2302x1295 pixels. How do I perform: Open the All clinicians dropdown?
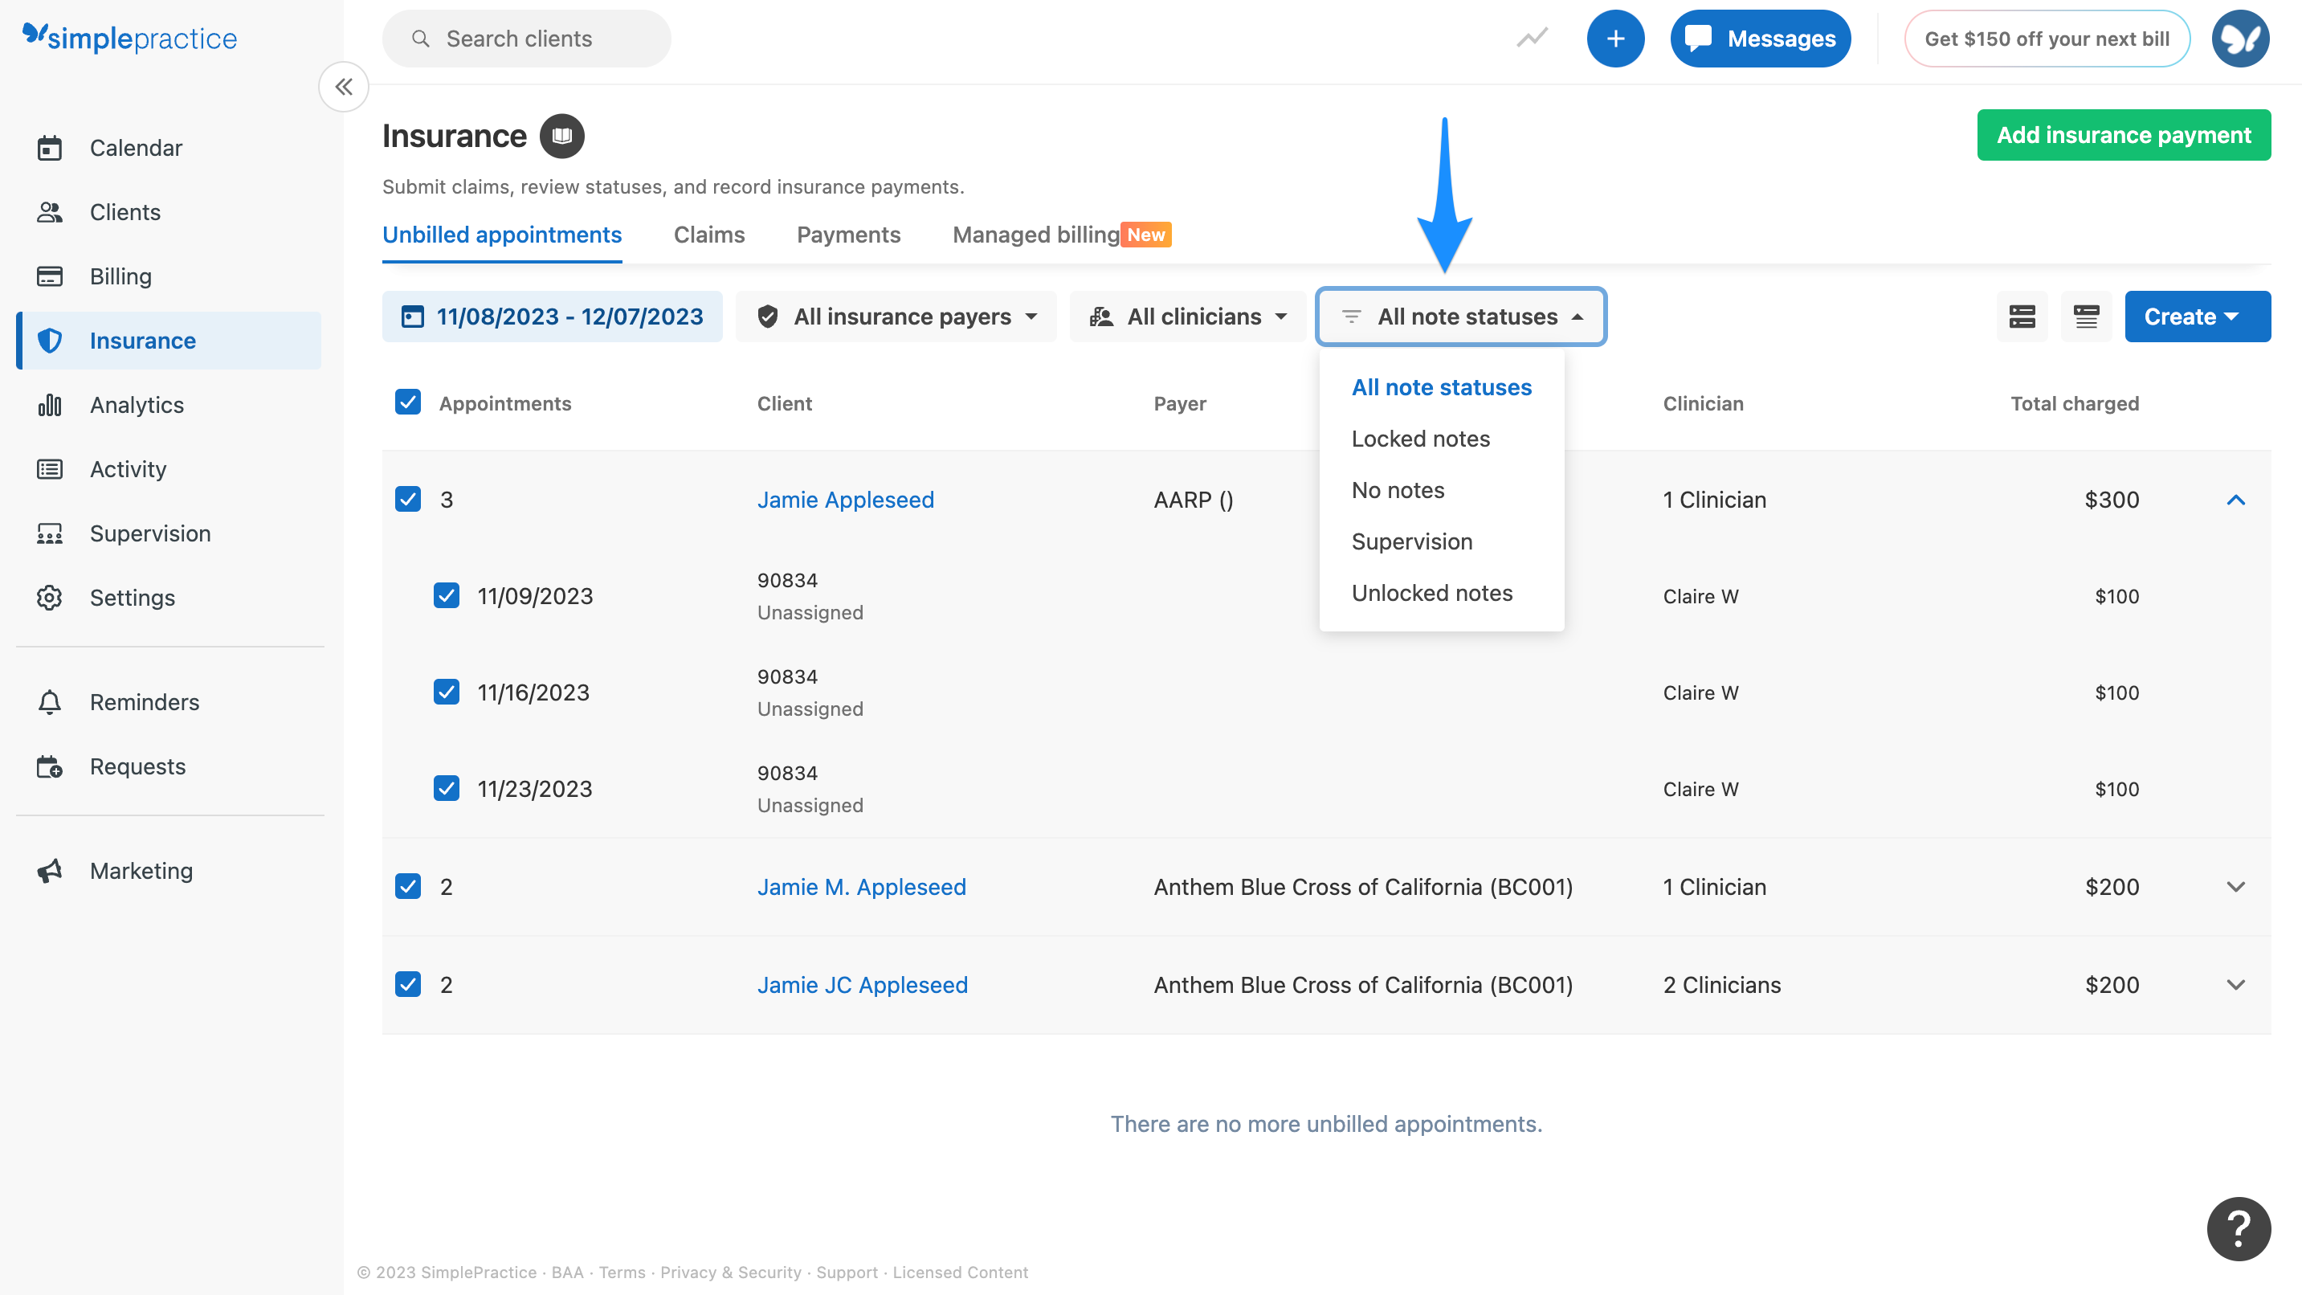click(1188, 317)
